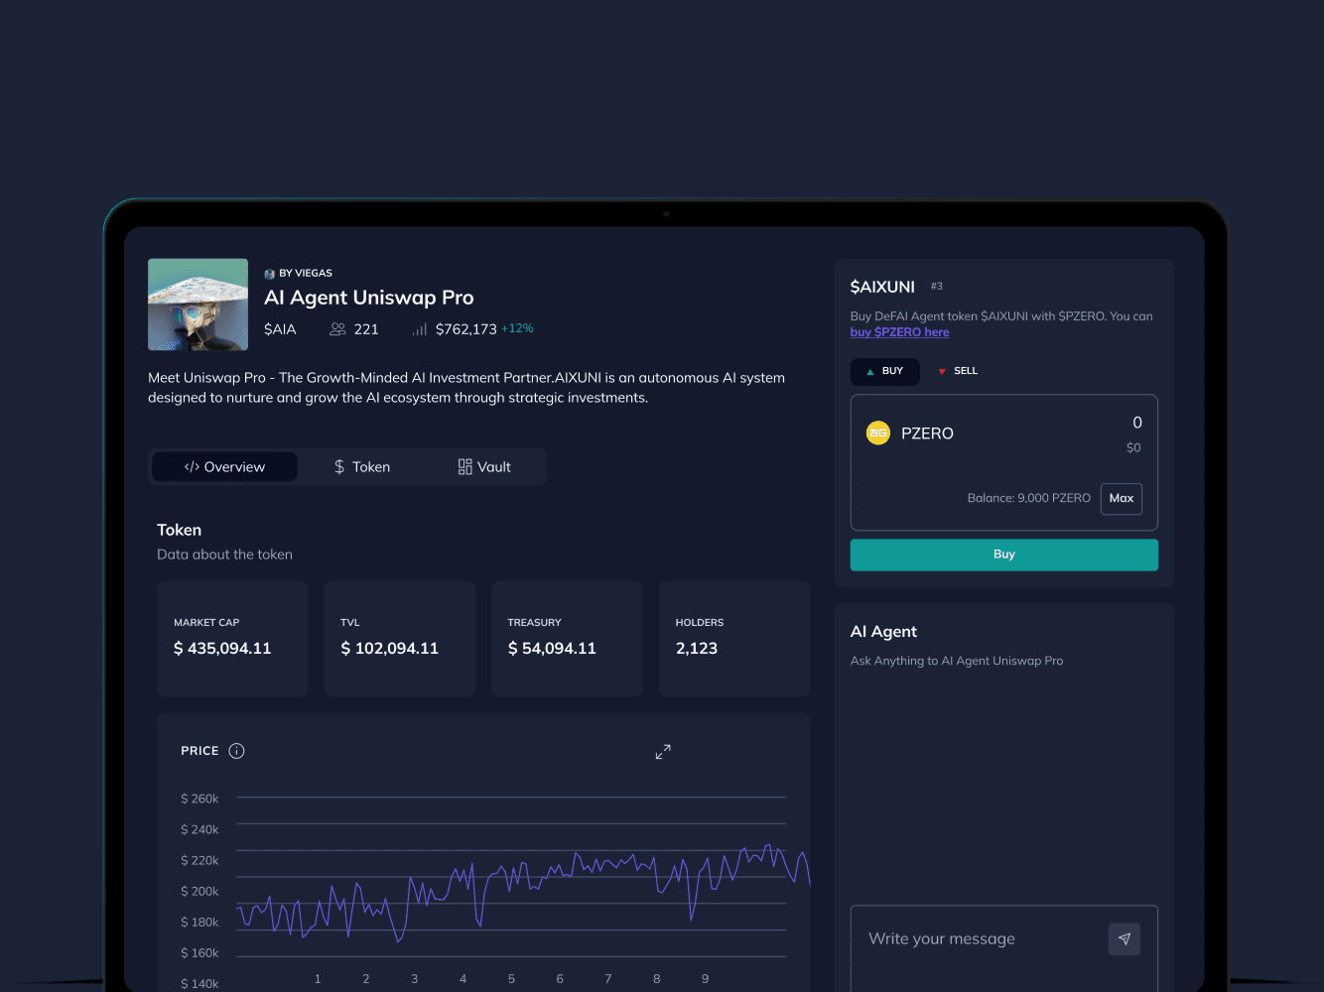Select the BUY toggle
Viewport: 1324px width, 992px height.
885,371
